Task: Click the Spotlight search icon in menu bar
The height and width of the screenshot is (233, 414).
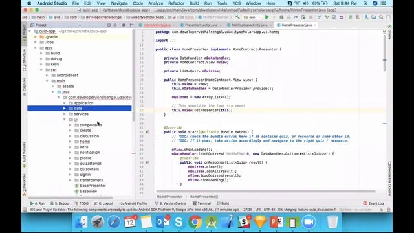Action: [365, 3]
